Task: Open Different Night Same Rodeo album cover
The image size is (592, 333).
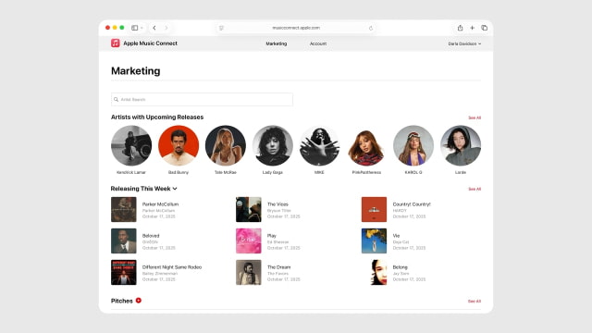Action: tap(123, 272)
